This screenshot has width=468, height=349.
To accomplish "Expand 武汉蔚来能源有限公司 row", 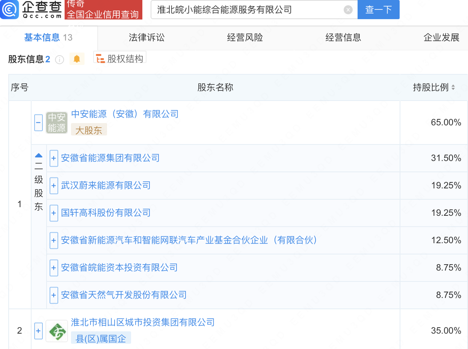I will click(54, 185).
